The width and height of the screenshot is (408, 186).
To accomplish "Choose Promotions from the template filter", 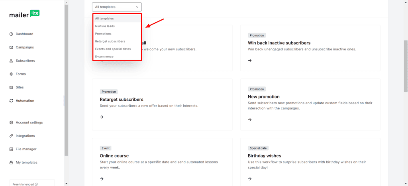I will point(117,34).
